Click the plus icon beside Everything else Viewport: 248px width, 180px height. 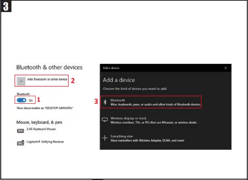(105, 138)
